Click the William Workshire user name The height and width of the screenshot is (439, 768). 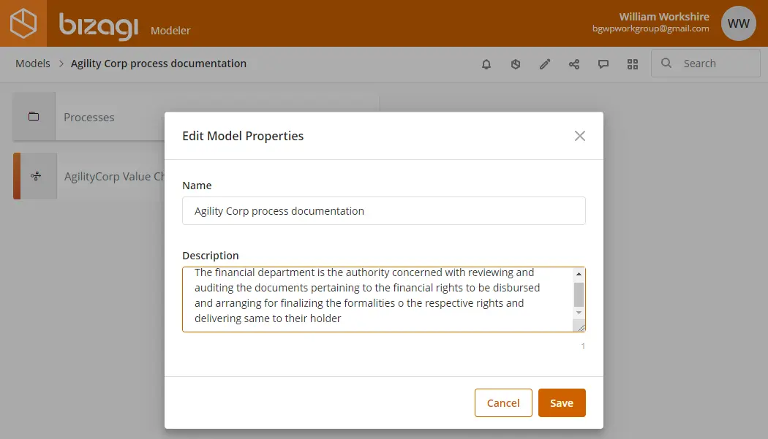coord(664,17)
